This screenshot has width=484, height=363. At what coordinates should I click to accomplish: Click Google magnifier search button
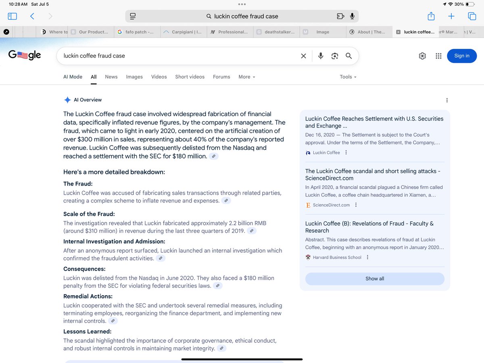[348, 56]
